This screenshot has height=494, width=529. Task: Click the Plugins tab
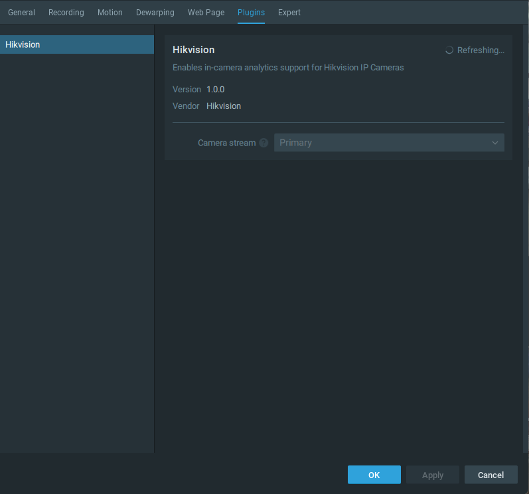251,13
